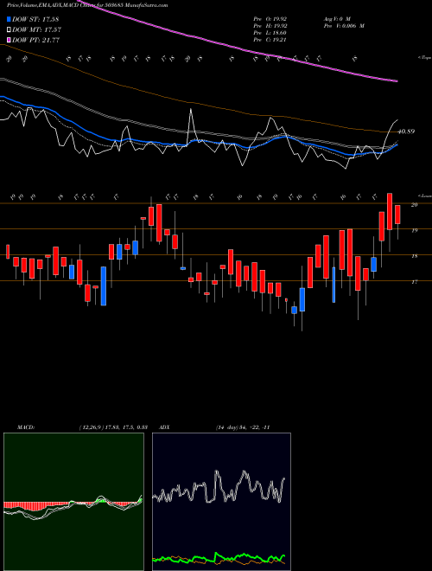Click the 'Pre O: 19.92' value
The height and width of the screenshot is (571, 432).
[270, 18]
